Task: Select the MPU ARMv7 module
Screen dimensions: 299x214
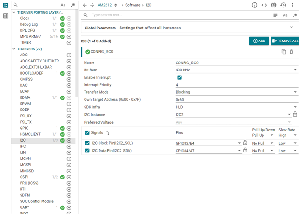Action: coord(30,36)
